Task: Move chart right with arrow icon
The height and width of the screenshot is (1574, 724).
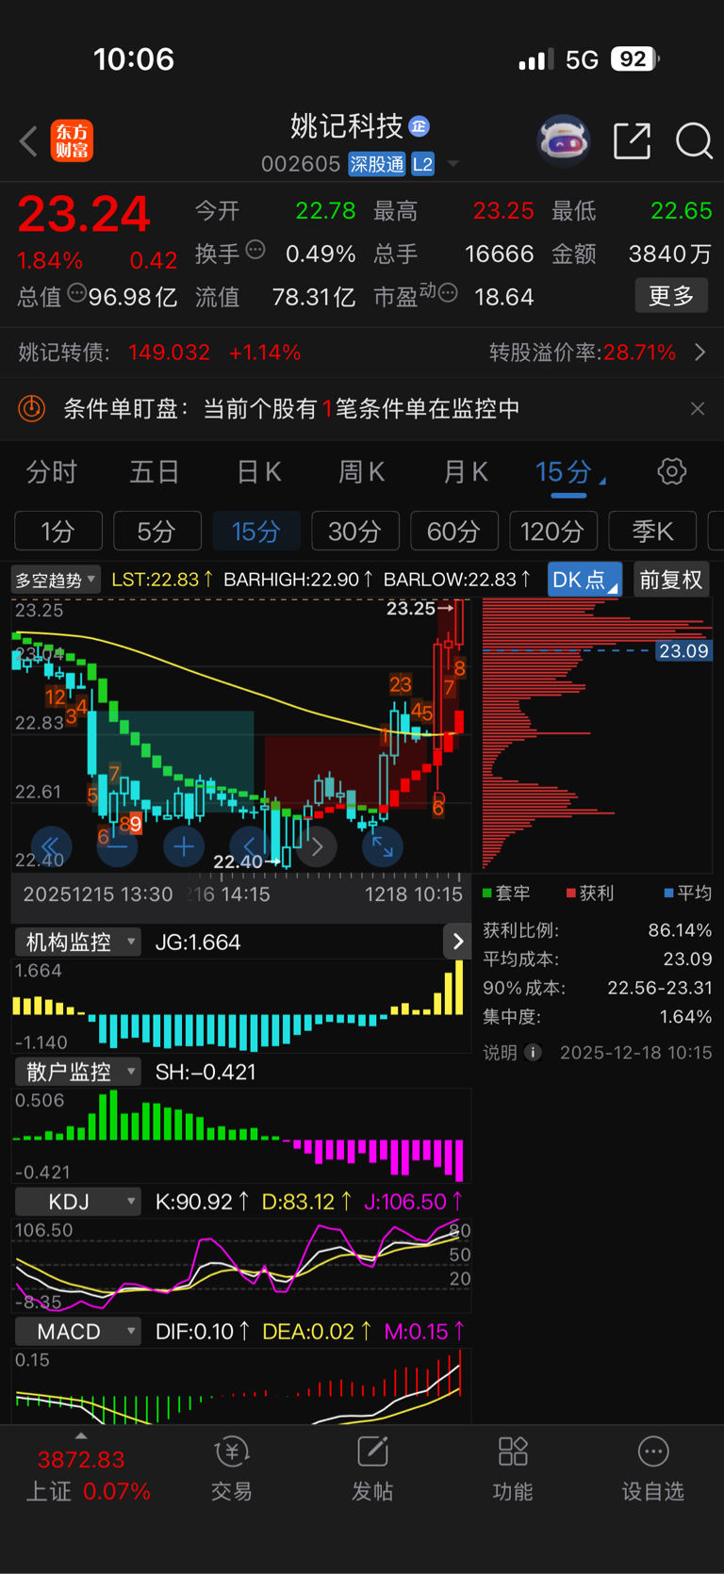Action: pyautogui.click(x=318, y=846)
